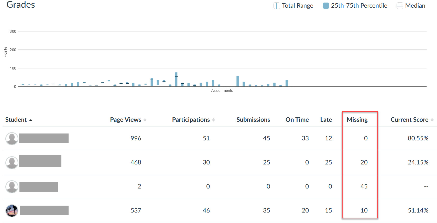This screenshot has height=223, width=437.
Task: Click the 200 points axis tick
Action: pos(13,50)
